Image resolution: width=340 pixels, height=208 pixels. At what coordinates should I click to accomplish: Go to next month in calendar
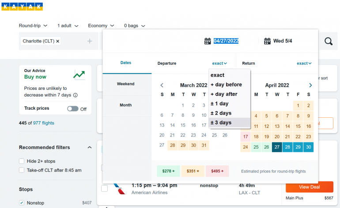pyautogui.click(x=310, y=85)
